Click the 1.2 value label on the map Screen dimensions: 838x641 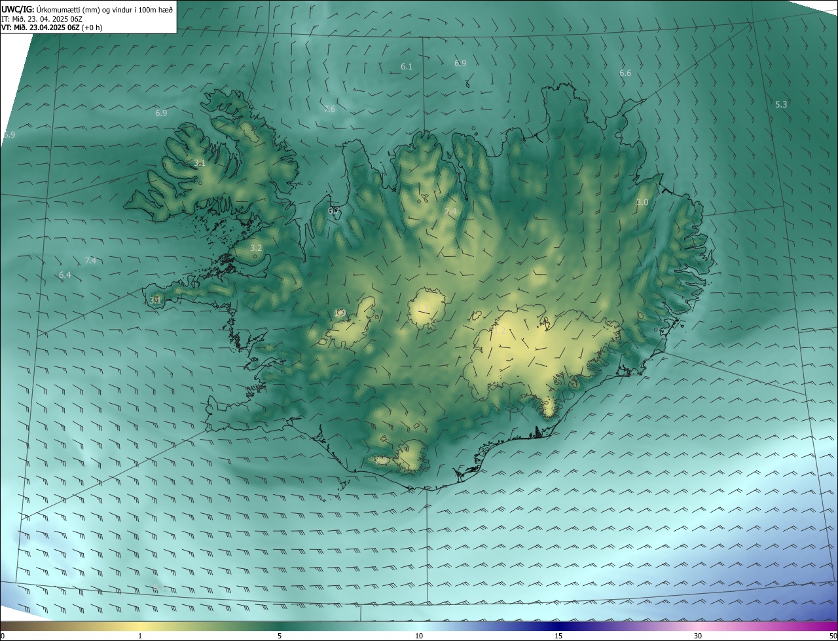tap(499, 331)
